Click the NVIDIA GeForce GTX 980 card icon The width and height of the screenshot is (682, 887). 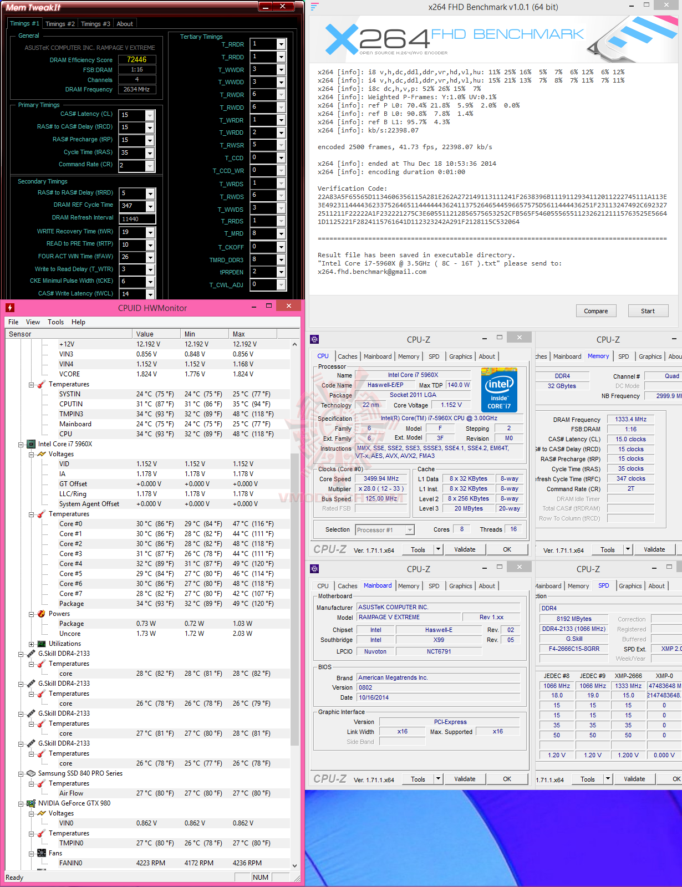pyautogui.click(x=32, y=803)
